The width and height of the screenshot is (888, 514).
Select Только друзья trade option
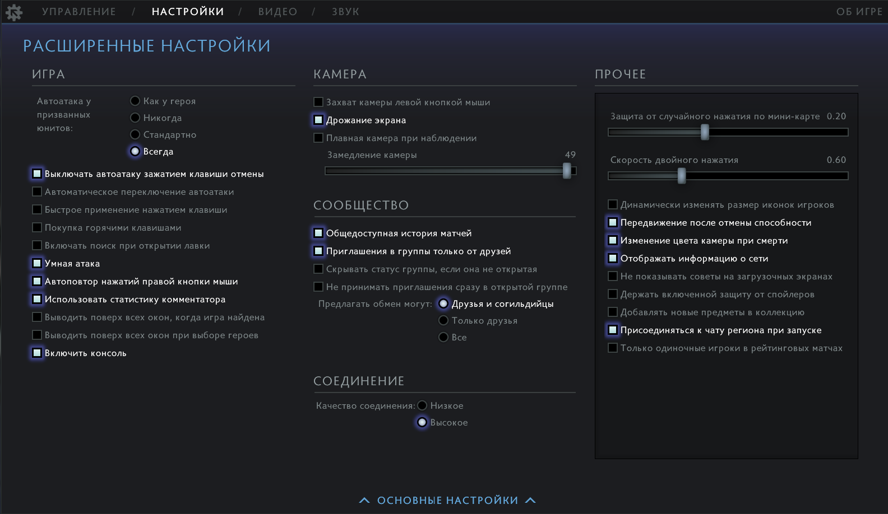[x=443, y=320]
